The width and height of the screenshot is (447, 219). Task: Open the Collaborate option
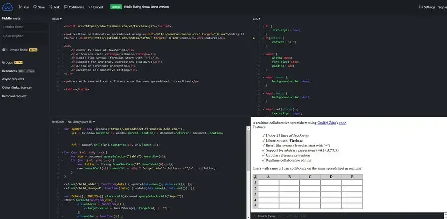[x=74, y=7]
